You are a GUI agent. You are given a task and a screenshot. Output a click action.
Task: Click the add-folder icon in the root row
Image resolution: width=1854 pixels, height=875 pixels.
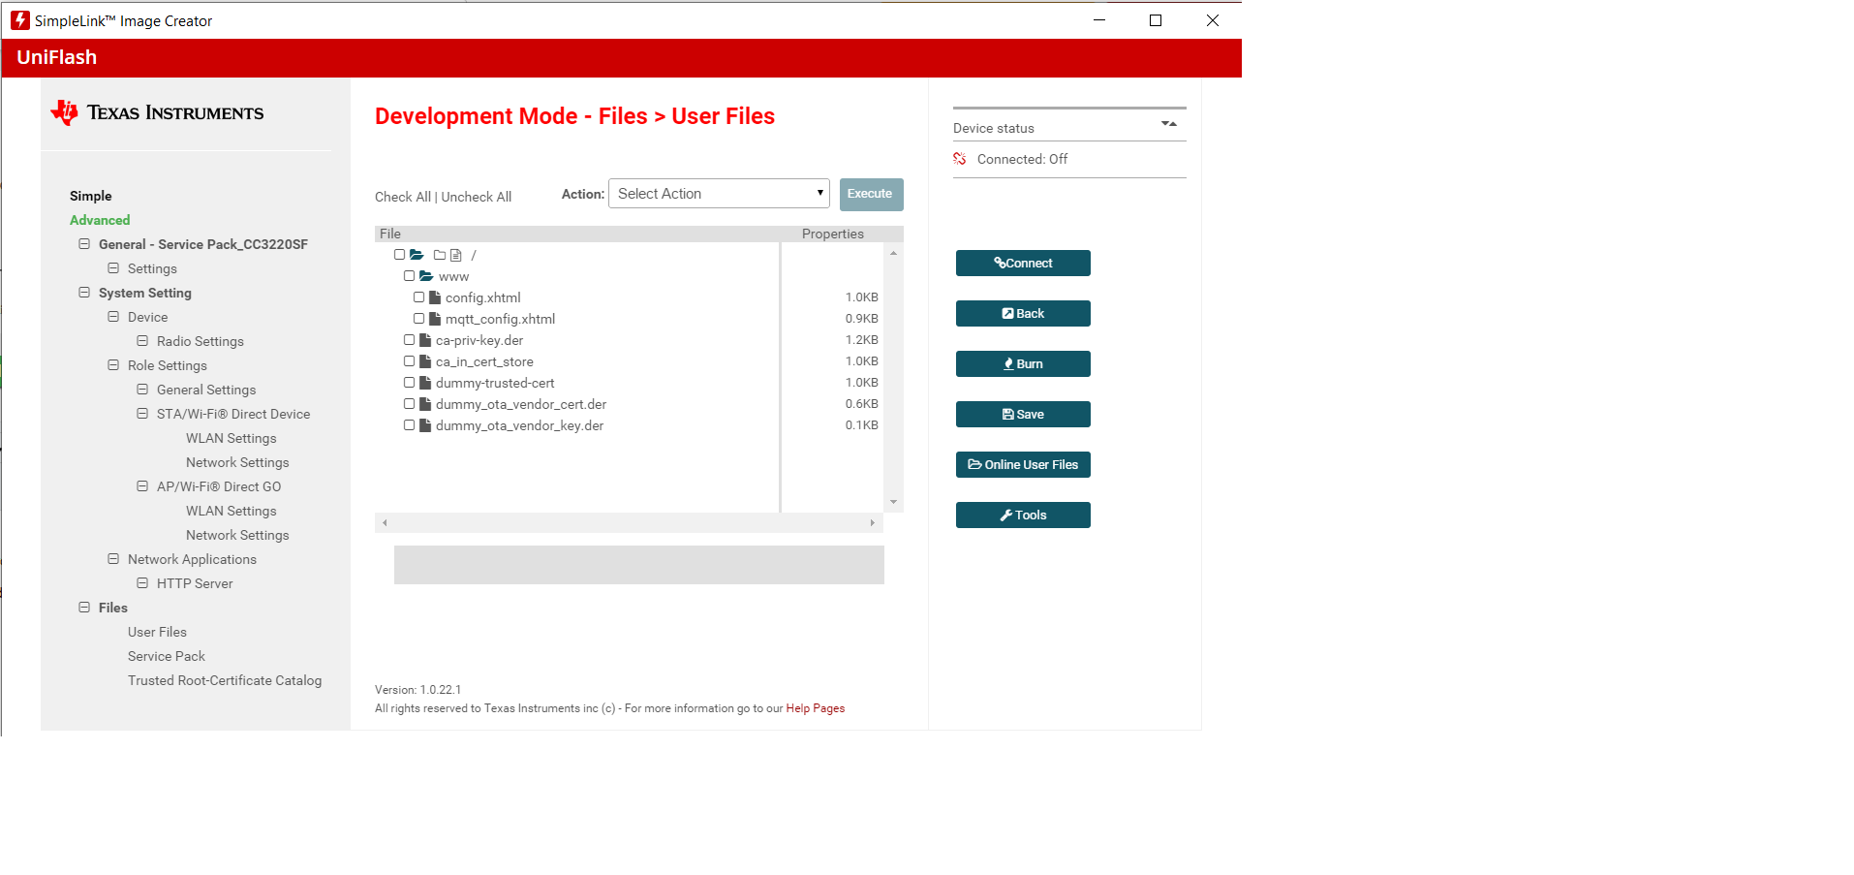pos(440,255)
